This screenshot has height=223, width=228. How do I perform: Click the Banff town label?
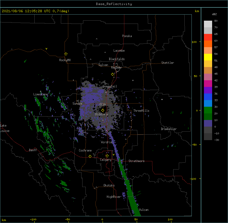(33, 150)
